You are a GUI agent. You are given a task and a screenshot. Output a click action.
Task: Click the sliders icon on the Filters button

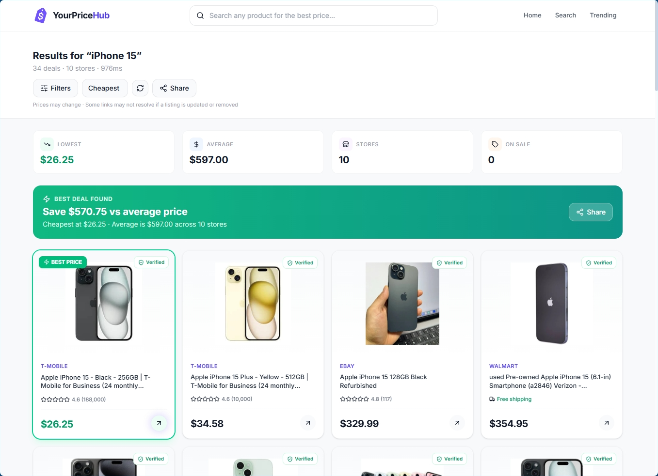pyautogui.click(x=44, y=88)
